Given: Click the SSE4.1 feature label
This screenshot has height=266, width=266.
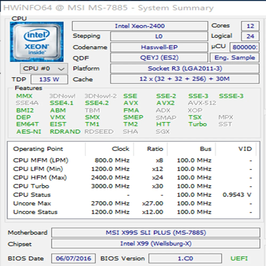Looking at the screenshot, I should click(62, 103).
